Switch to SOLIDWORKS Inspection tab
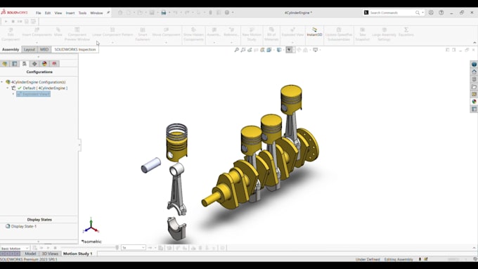This screenshot has height=269, width=478. [x=75, y=49]
